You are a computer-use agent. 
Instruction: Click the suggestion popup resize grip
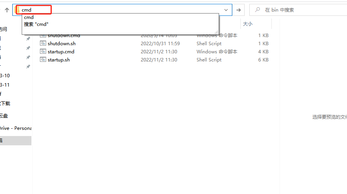point(216,32)
